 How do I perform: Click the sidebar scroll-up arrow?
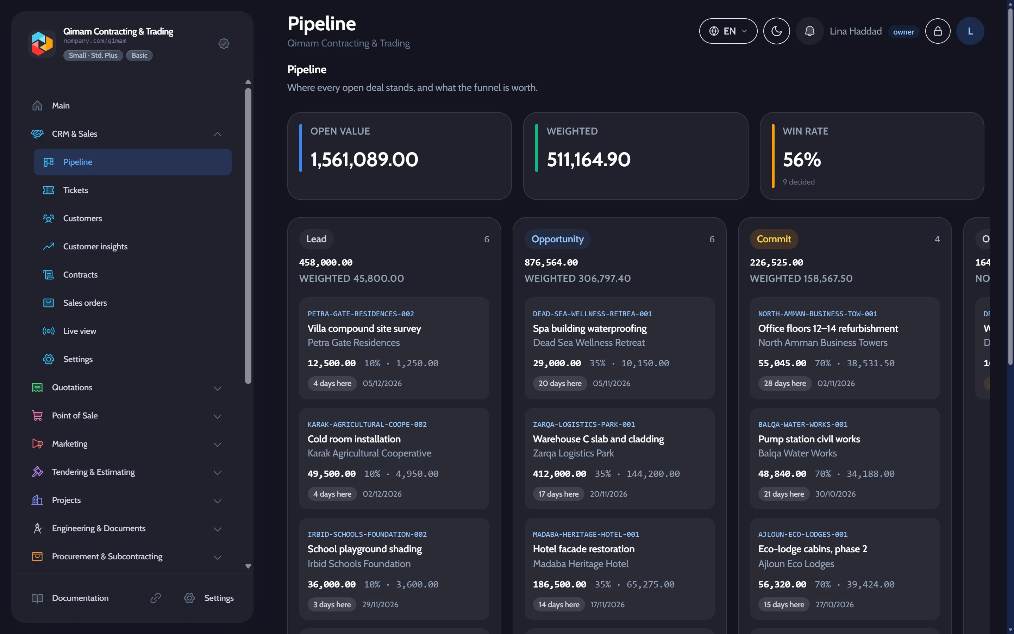pos(248,82)
